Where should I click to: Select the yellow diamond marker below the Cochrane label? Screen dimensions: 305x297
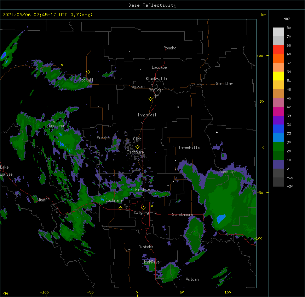pos(120,208)
